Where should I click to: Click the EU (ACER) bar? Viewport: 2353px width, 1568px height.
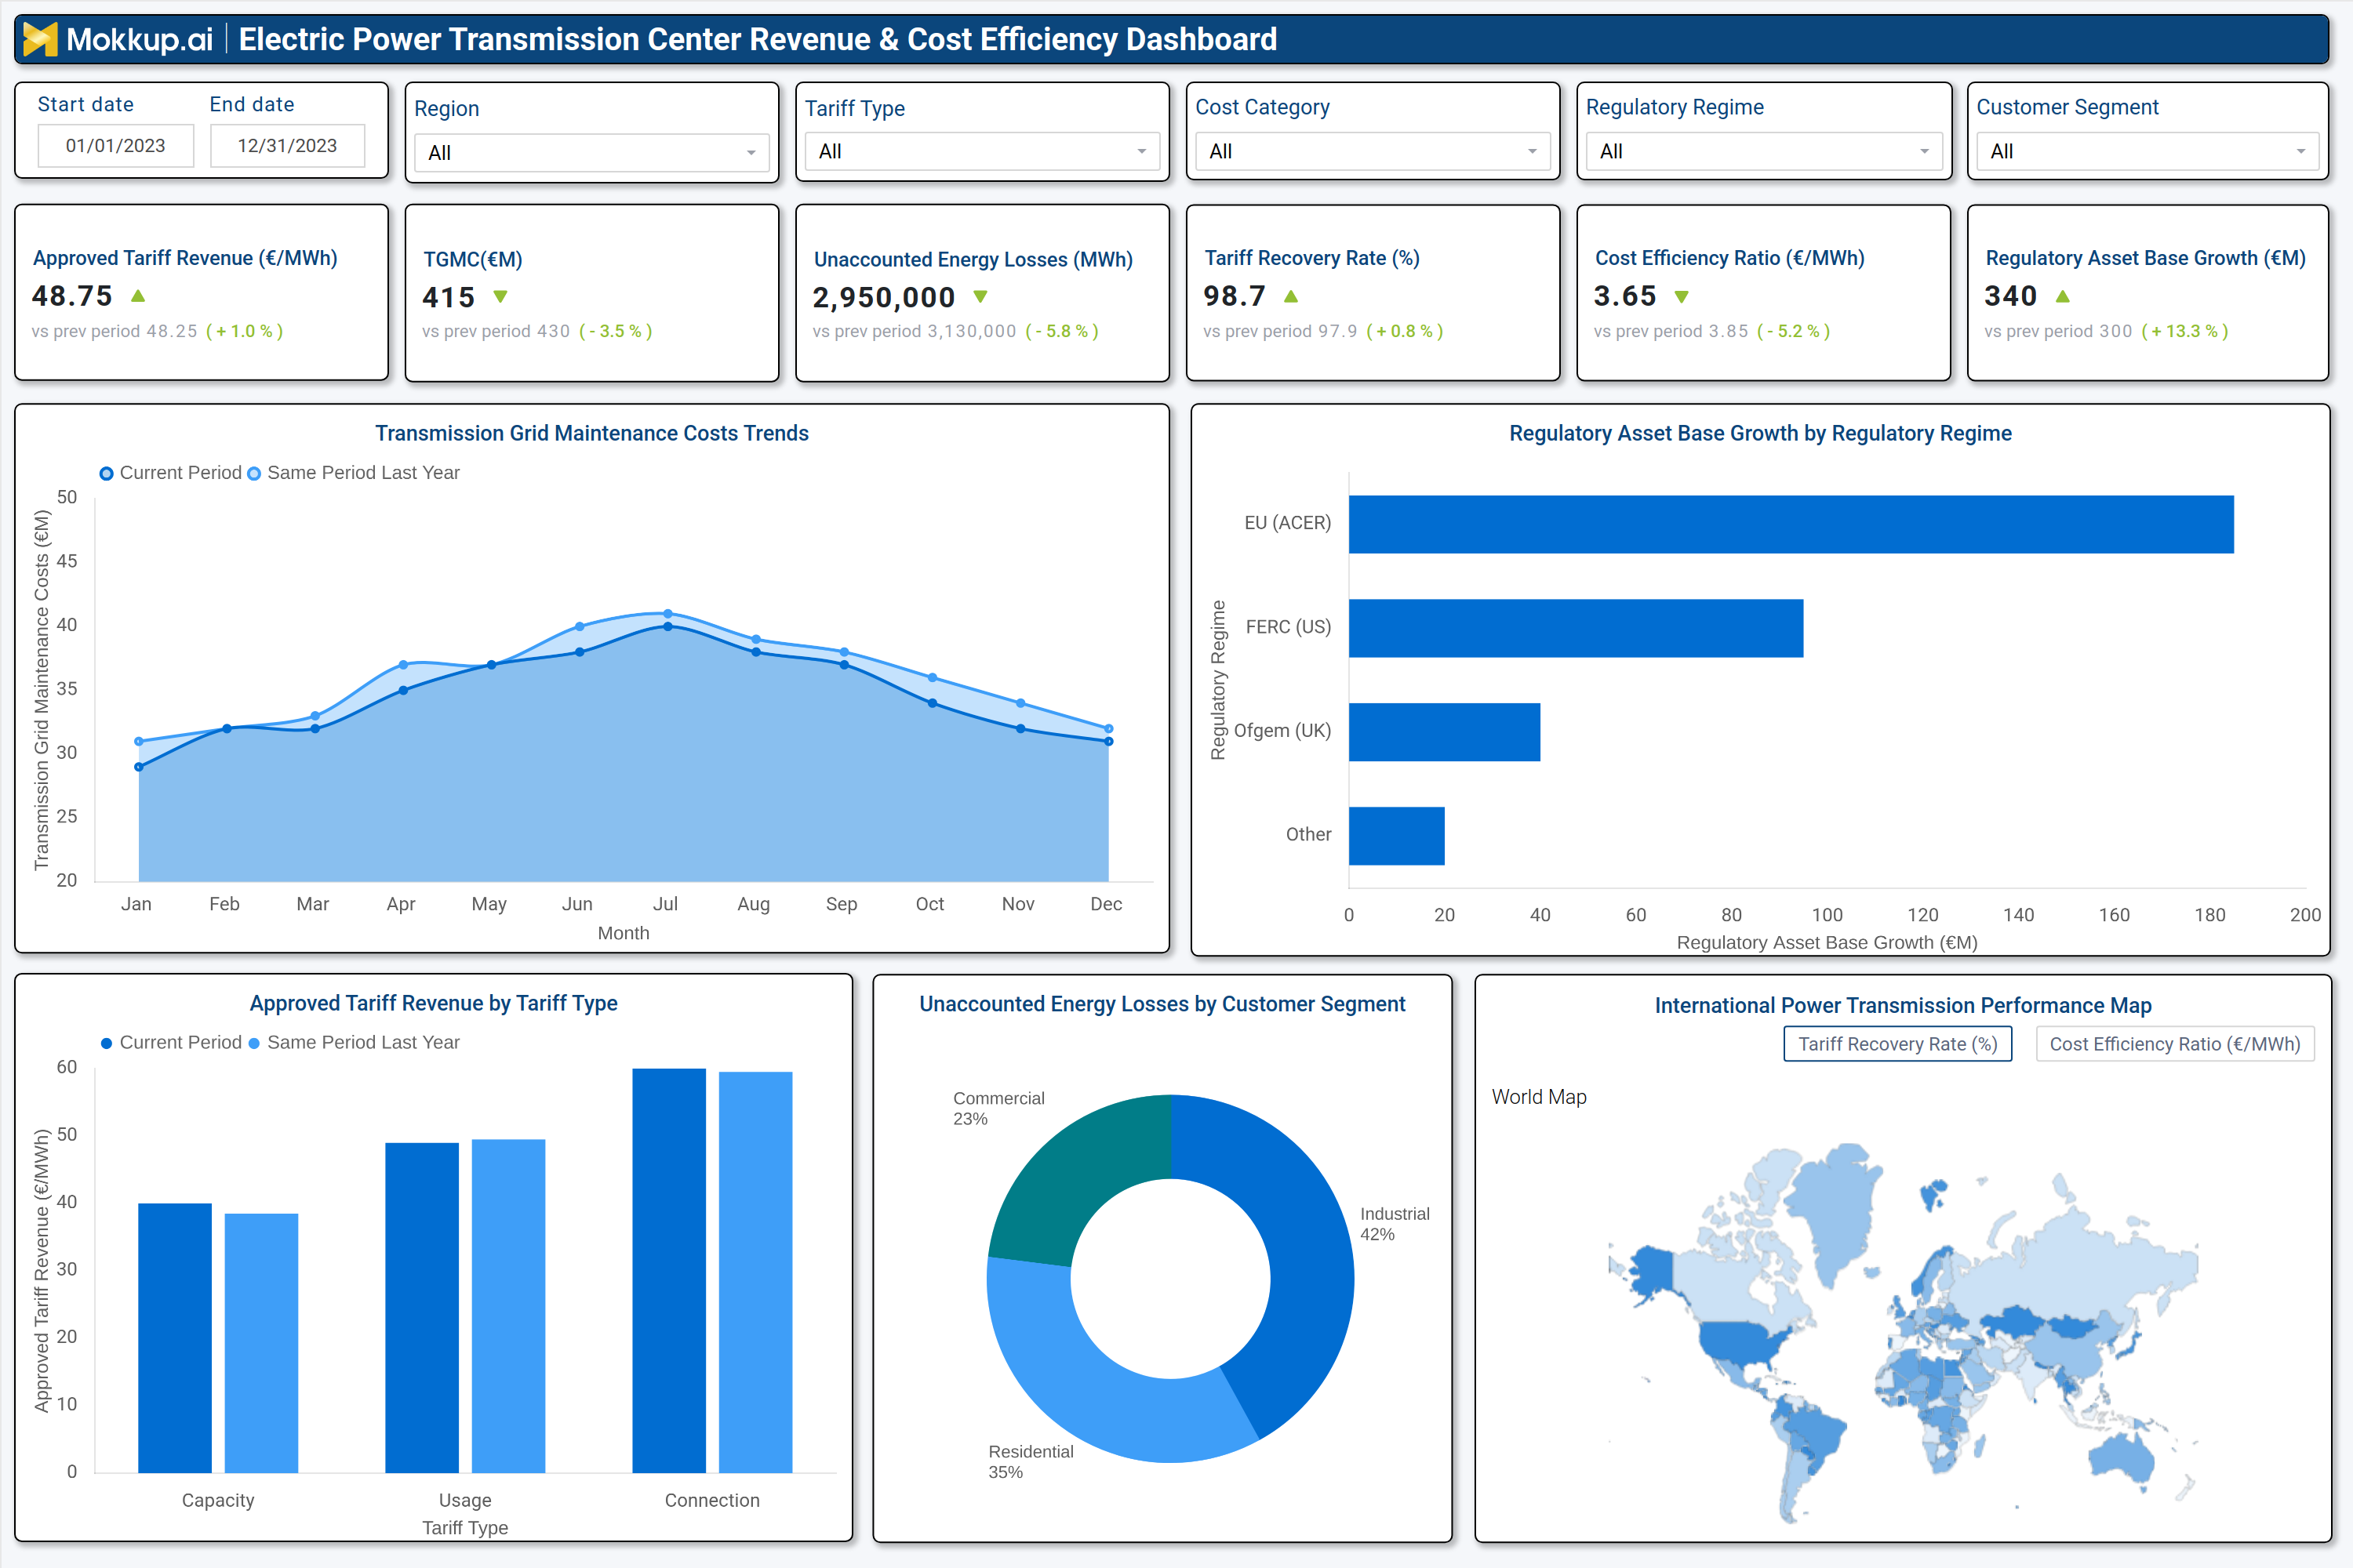tap(1791, 524)
